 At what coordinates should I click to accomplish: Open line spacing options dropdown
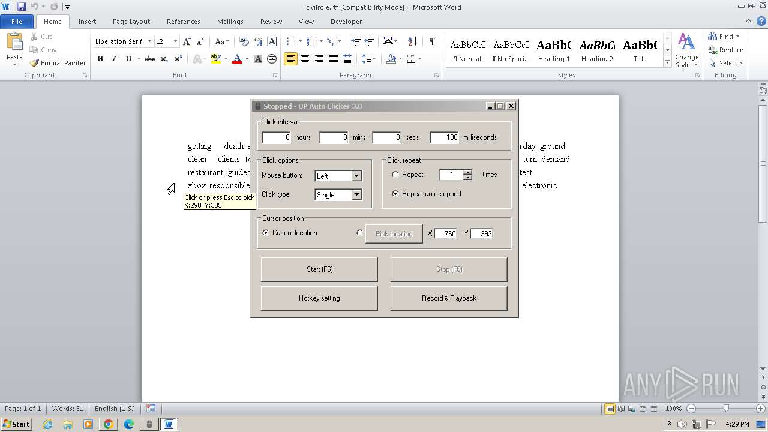(x=370, y=59)
